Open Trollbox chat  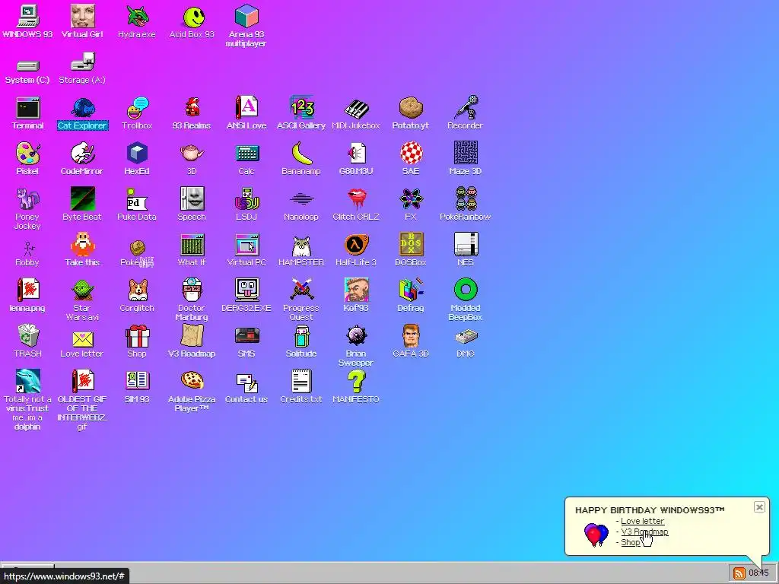click(137, 108)
